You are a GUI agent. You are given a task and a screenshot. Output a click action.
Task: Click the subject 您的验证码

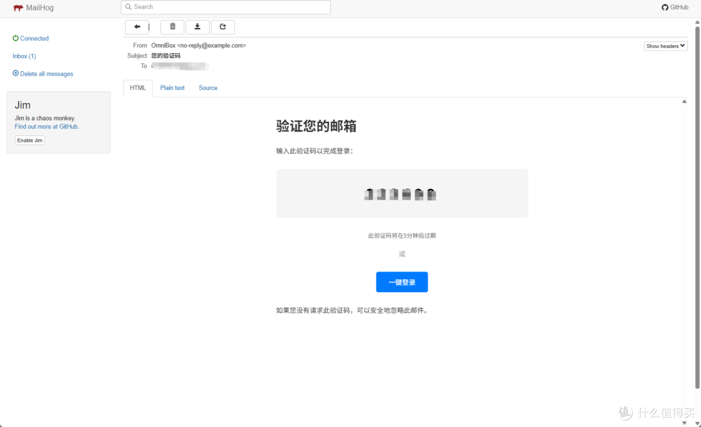click(166, 56)
